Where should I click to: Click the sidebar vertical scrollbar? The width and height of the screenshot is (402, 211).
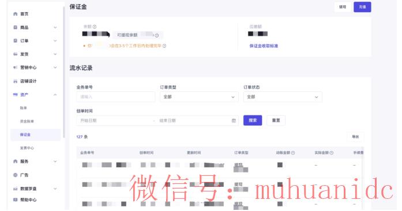click(63, 73)
